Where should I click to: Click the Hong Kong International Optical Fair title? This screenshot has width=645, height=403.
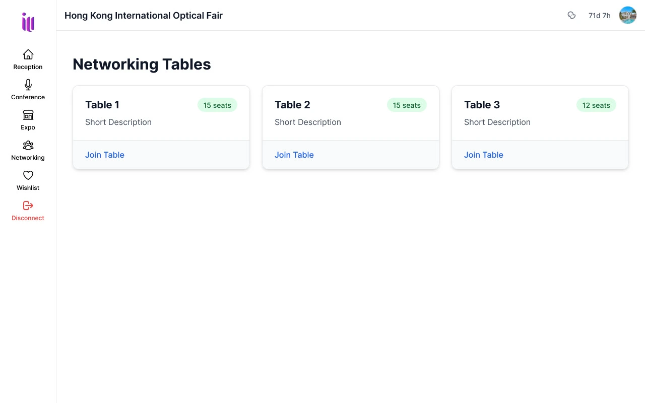(144, 16)
